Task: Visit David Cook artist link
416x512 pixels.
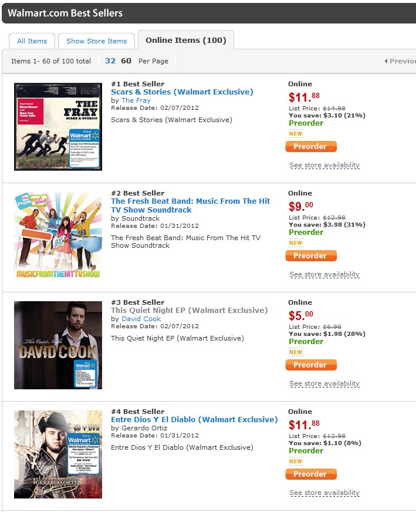Action: 141,319
